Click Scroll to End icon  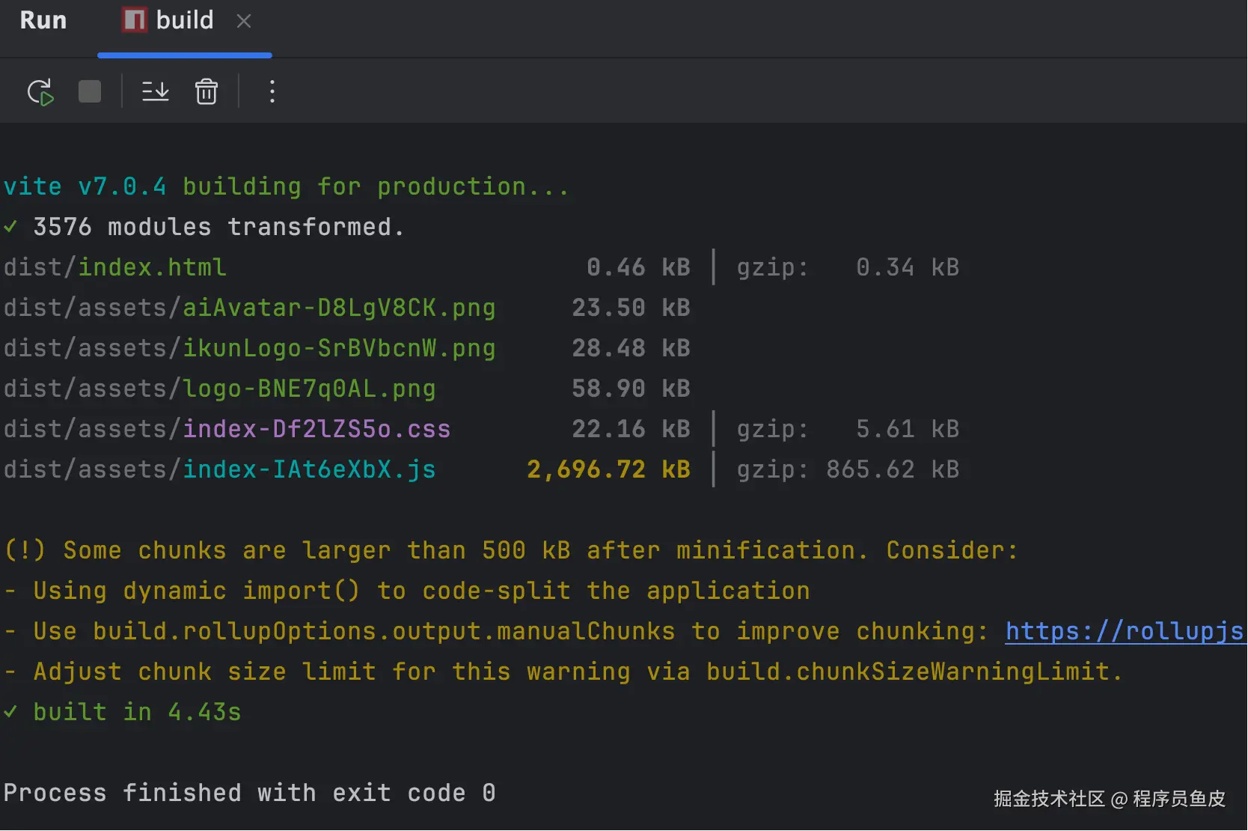pyautogui.click(x=156, y=92)
